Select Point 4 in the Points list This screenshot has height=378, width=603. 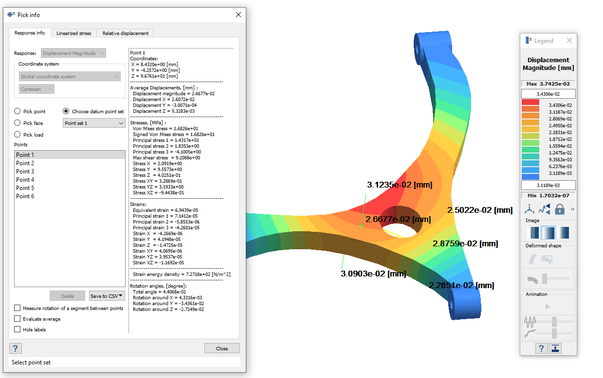(x=25, y=180)
